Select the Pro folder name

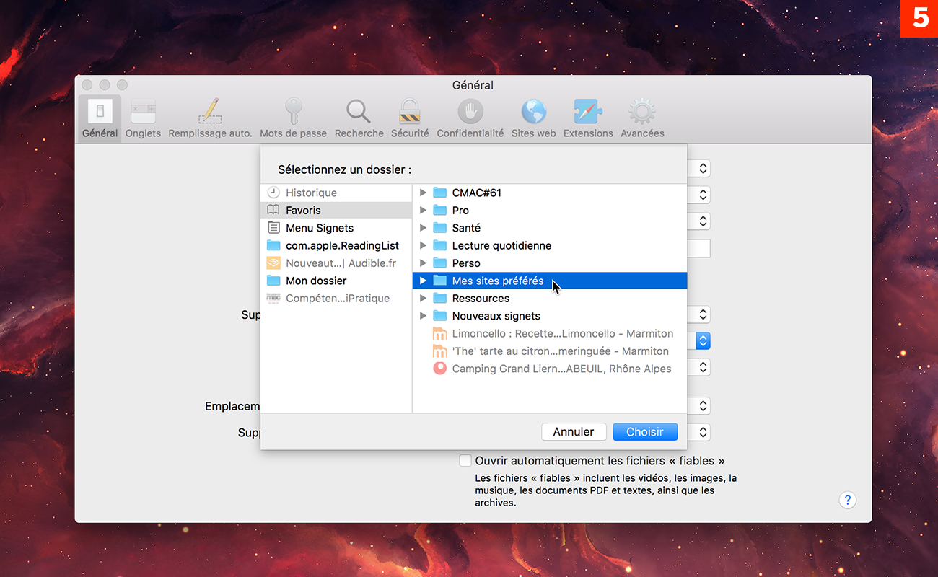460,210
